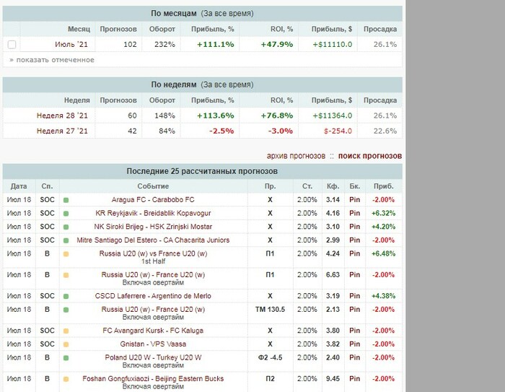This screenshot has width=505, height=392.
Task: Click Прогнозов column header in monthly table
Action: coord(118,29)
